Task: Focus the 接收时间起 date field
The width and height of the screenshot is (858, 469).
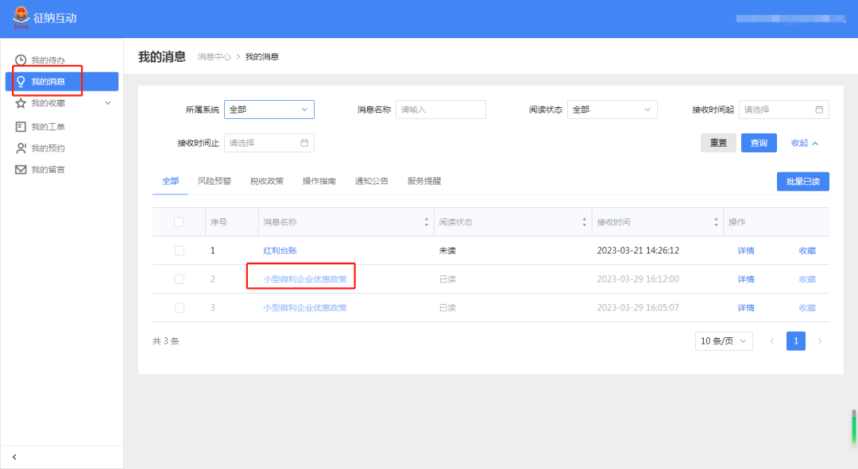Action: point(783,110)
